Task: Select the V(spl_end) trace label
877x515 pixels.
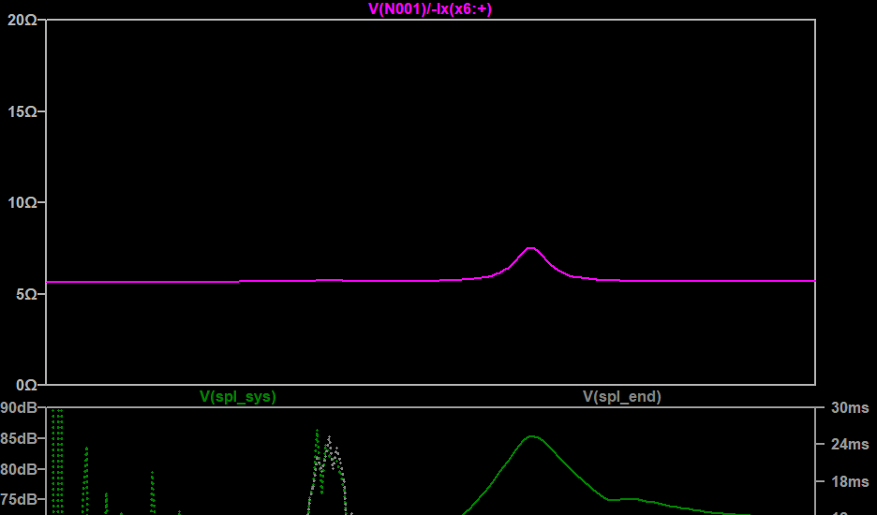Action: pos(621,397)
